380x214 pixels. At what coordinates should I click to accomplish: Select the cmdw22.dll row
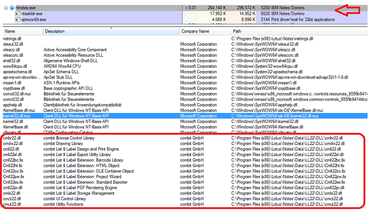click(185, 143)
